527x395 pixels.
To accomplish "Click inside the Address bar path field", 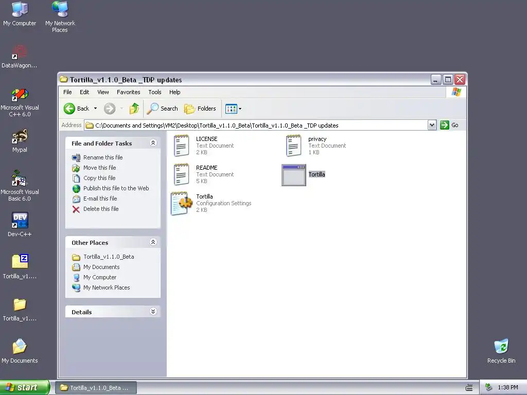I will click(256, 125).
